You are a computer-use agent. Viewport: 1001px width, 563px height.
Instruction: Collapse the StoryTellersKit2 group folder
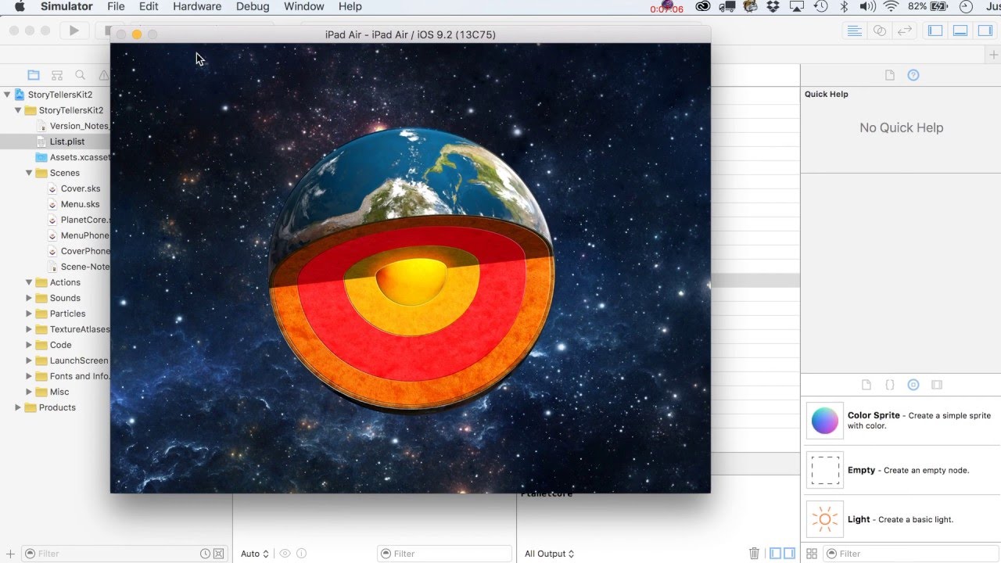[x=18, y=110]
